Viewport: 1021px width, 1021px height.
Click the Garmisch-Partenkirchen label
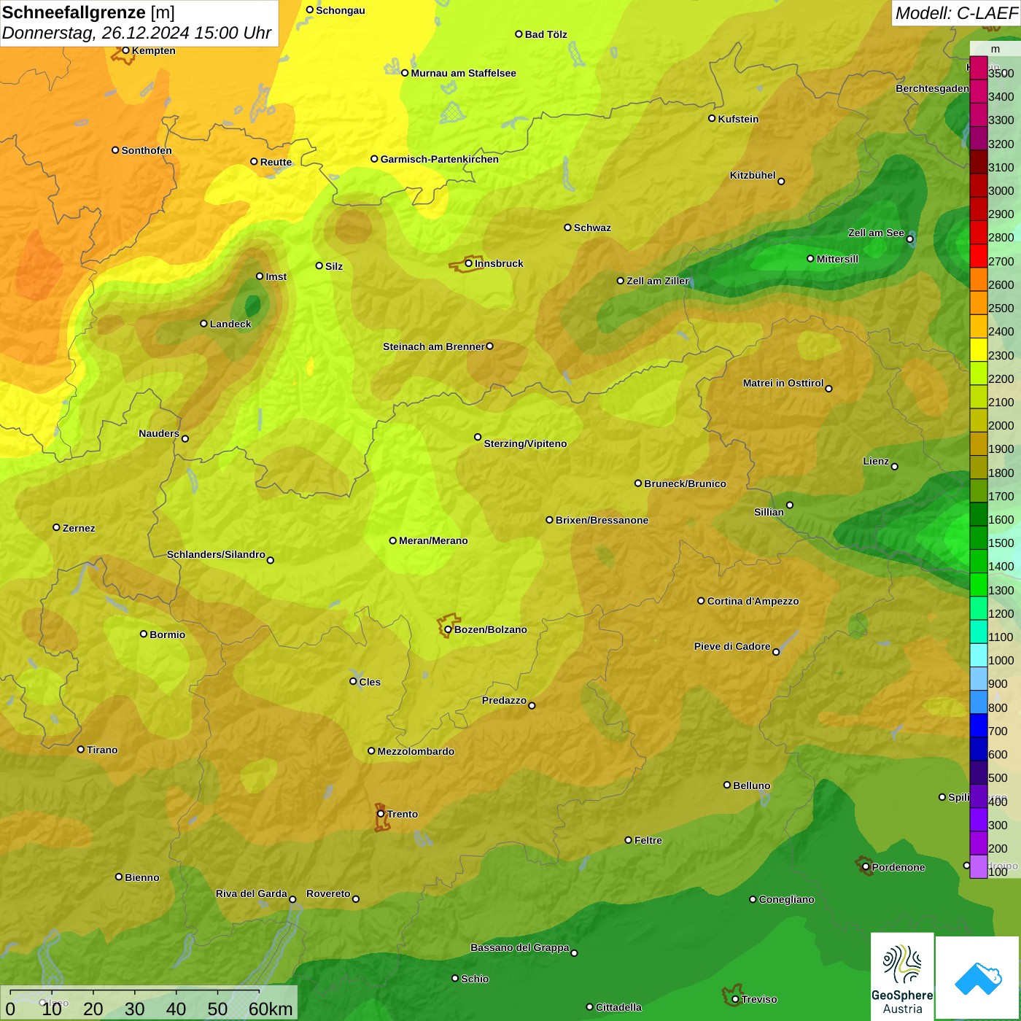440,159
